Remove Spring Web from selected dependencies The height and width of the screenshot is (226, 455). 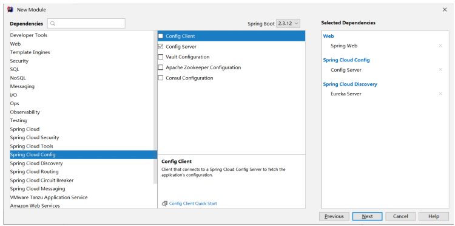[x=440, y=46]
